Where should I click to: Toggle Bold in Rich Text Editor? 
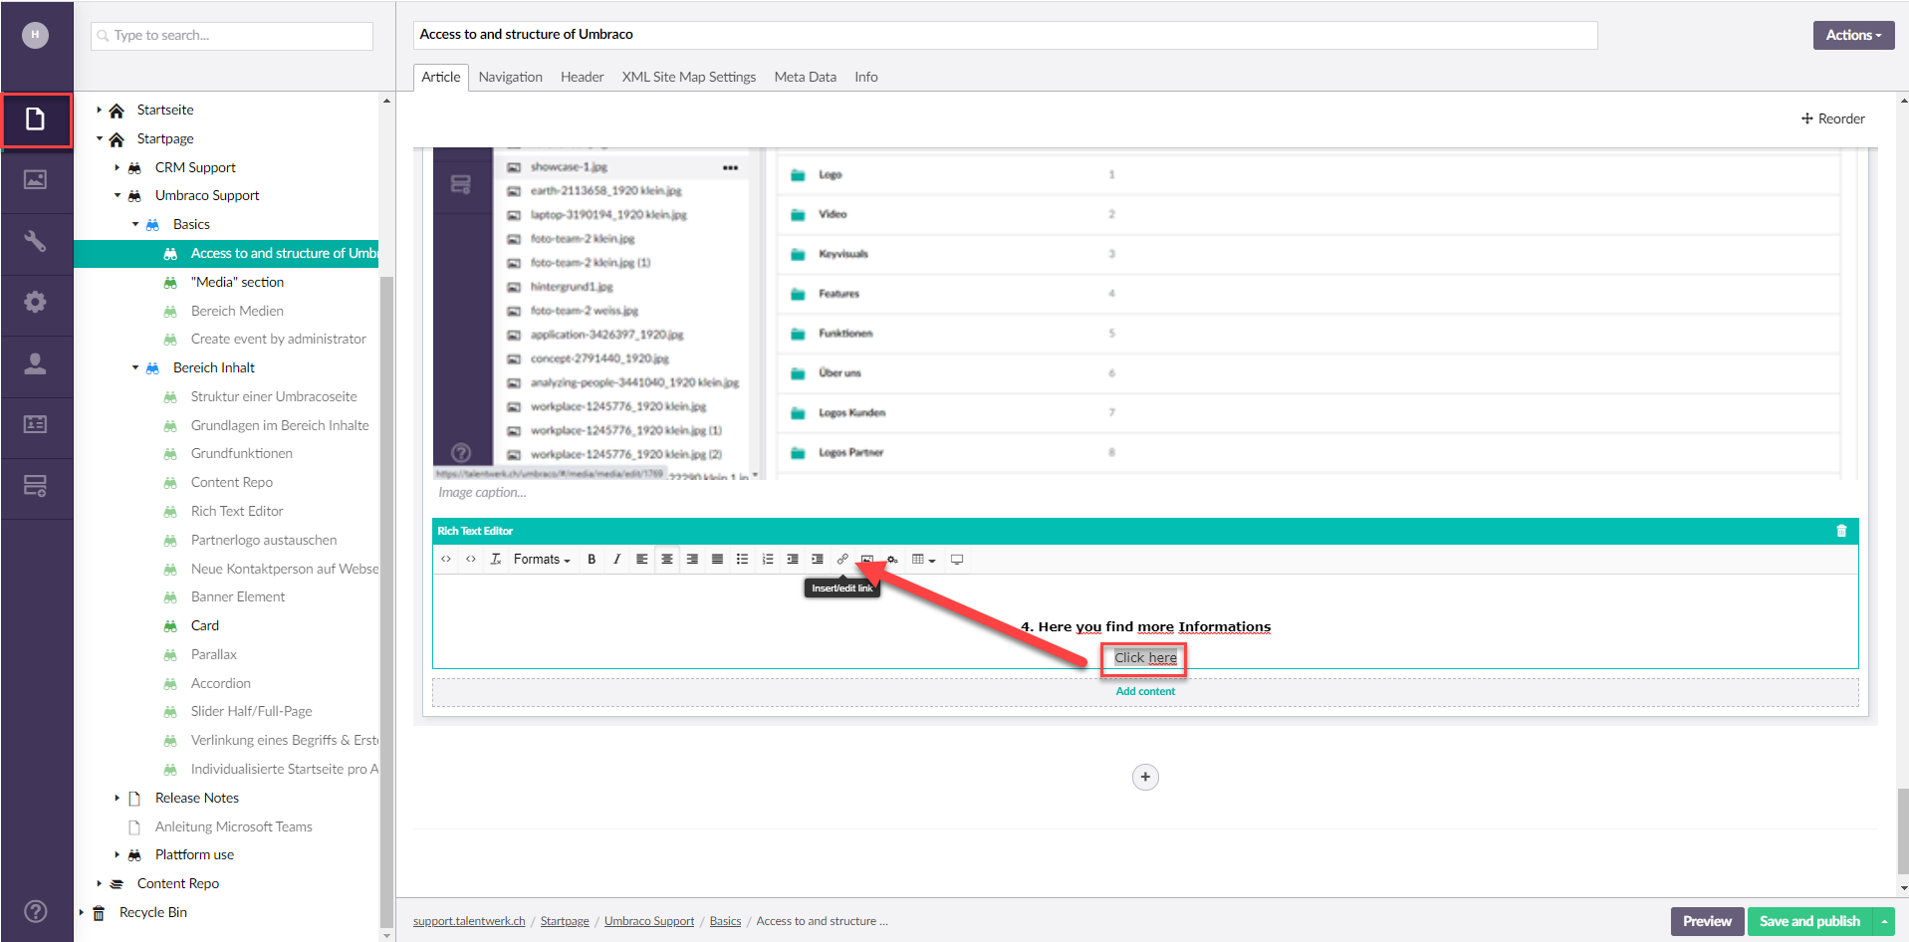592,560
